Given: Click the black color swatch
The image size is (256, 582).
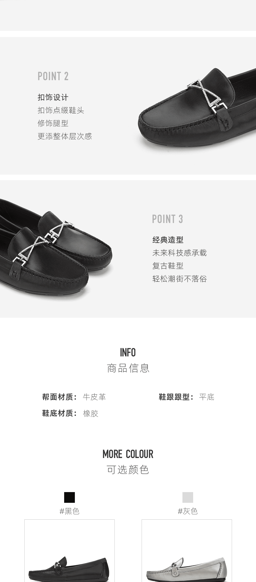Looking at the screenshot, I should click(x=69, y=497).
